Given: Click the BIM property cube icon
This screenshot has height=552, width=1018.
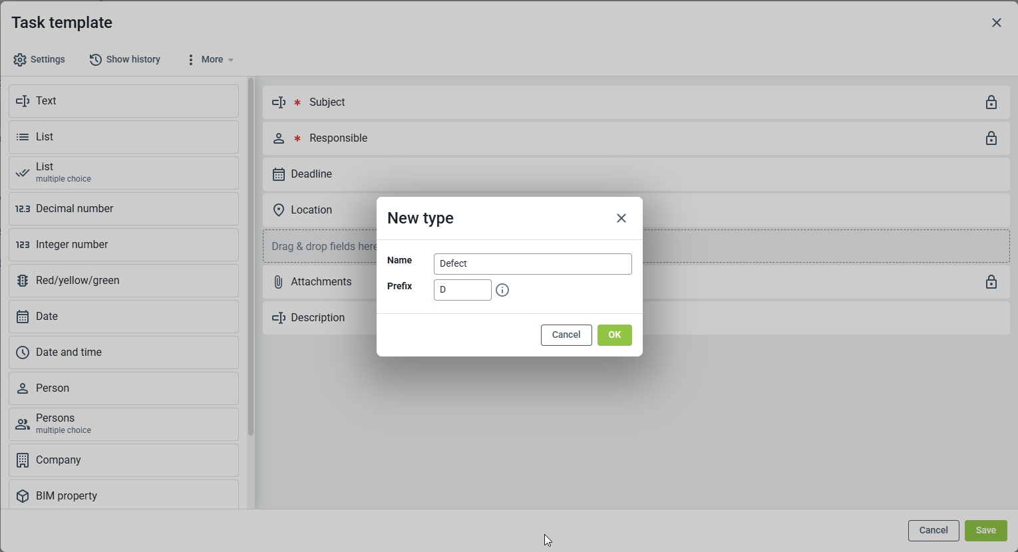Looking at the screenshot, I should pyautogui.click(x=23, y=496).
